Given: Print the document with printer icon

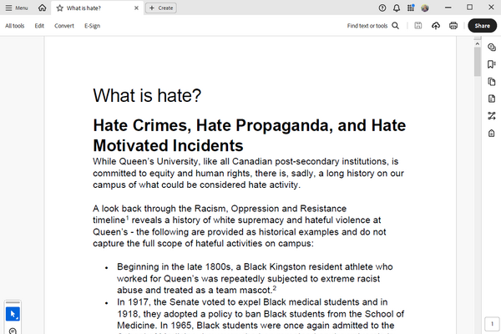Looking at the screenshot, I should [453, 26].
